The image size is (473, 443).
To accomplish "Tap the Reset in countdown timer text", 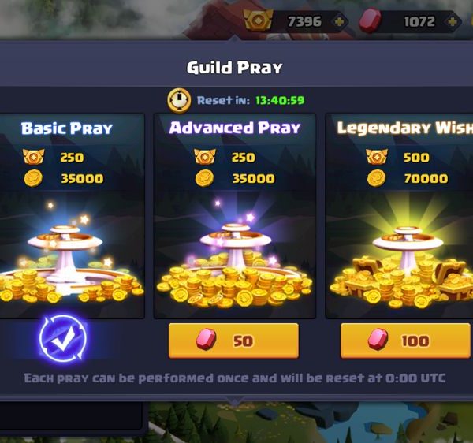I will pos(251,100).
